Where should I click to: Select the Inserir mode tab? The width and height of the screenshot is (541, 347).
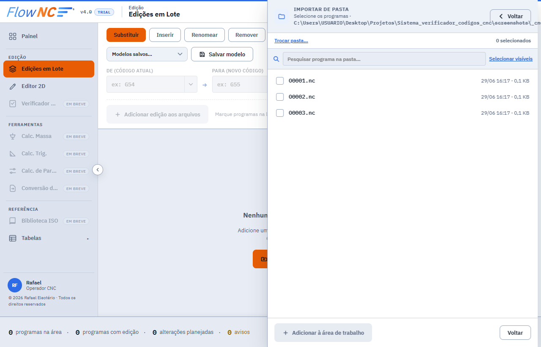tap(165, 35)
